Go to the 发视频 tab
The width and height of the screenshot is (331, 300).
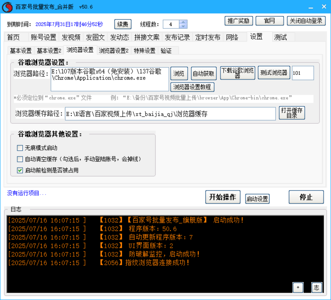click(x=71, y=37)
